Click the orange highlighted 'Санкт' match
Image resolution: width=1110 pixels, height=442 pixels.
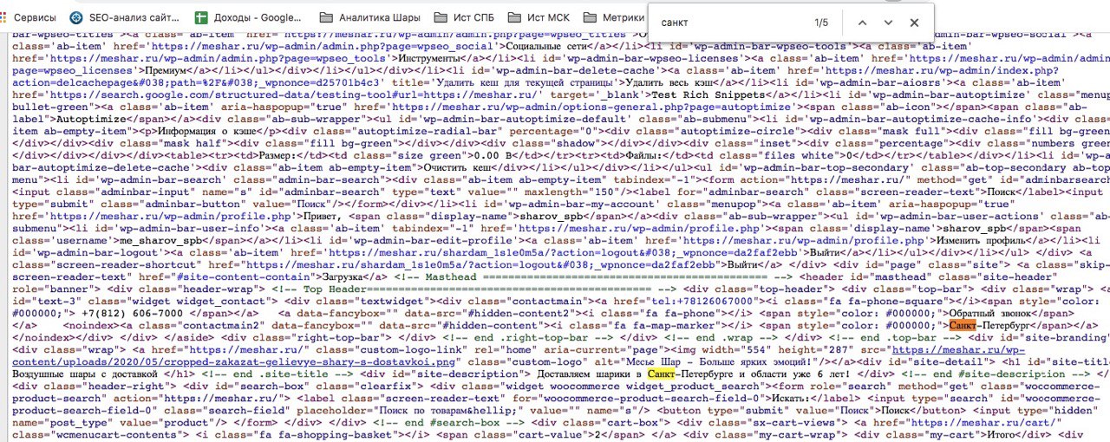pyautogui.click(x=963, y=326)
